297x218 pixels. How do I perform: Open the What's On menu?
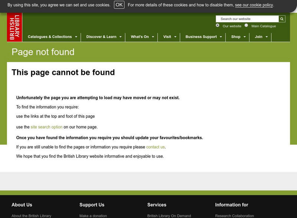click(x=140, y=37)
